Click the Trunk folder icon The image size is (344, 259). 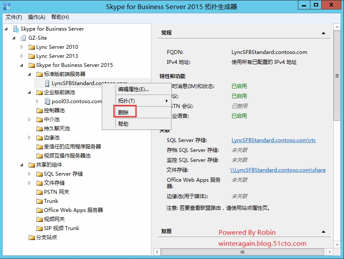pos(40,201)
